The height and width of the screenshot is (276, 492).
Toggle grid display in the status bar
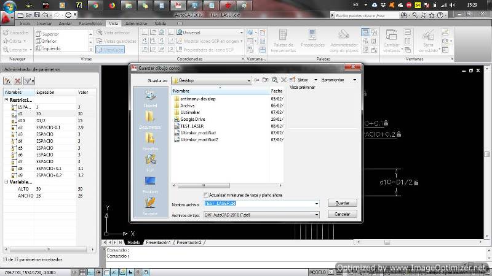[82, 272]
